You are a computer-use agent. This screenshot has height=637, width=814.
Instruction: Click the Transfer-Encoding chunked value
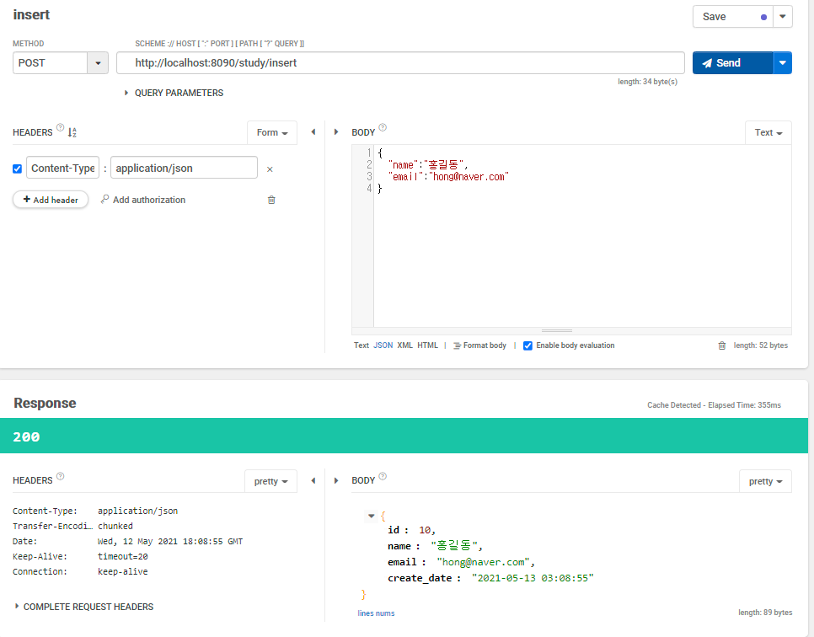tap(115, 527)
